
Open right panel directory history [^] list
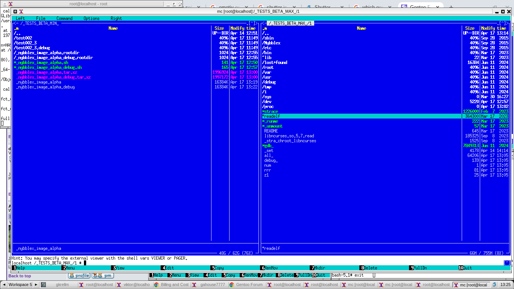(x=503, y=23)
